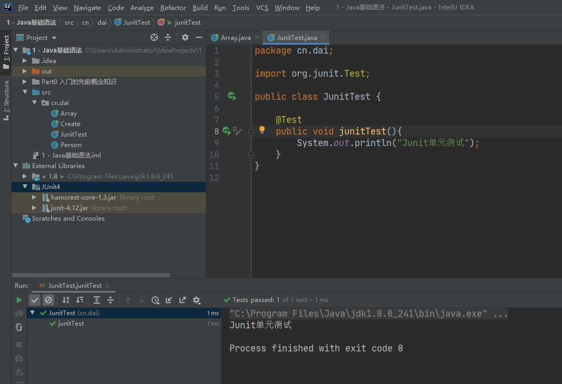Collapse External Libraries arrow
This screenshot has height=384, width=562.
(x=16, y=165)
